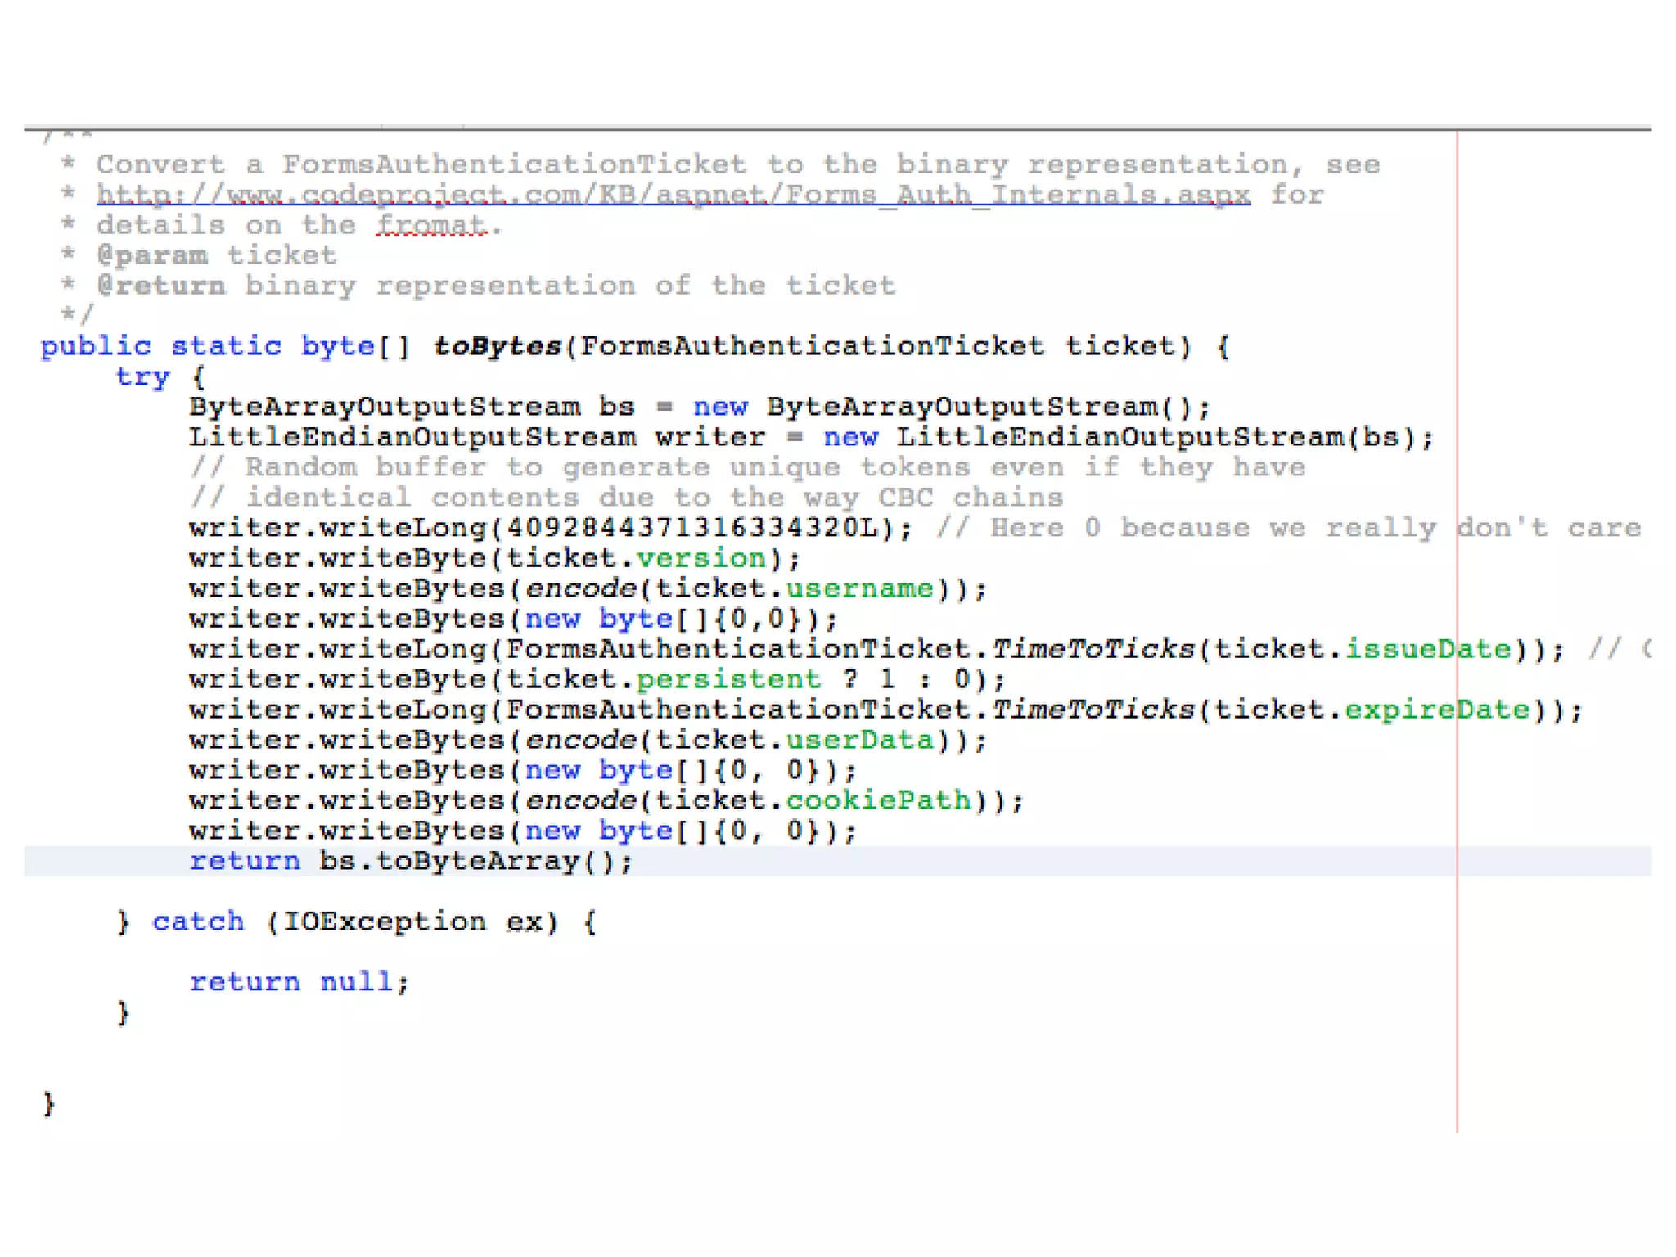1676x1257 pixels.
Task: Open the codeproject.com Forms_Auth_Internals link
Action: tap(673, 195)
